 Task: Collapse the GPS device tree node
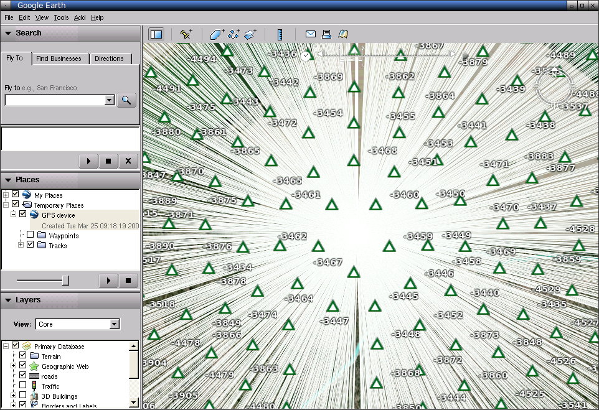(x=13, y=215)
